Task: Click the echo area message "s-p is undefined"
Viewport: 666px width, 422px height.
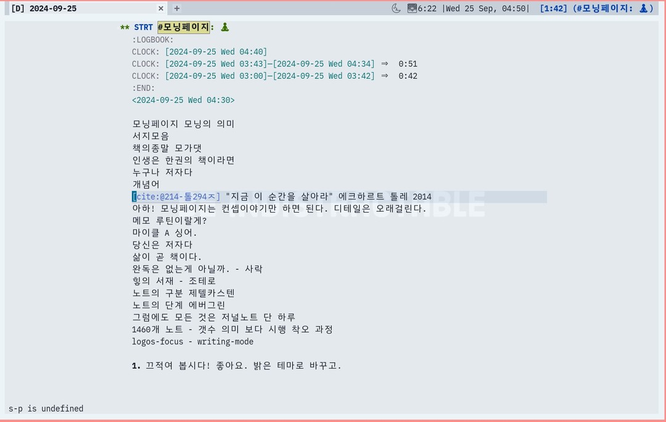Action: [x=46, y=408]
